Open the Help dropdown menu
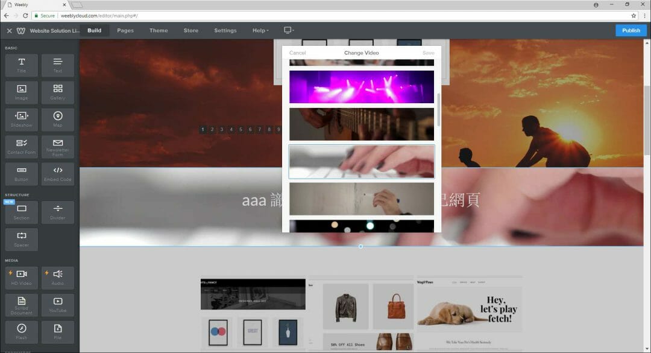 click(x=260, y=30)
